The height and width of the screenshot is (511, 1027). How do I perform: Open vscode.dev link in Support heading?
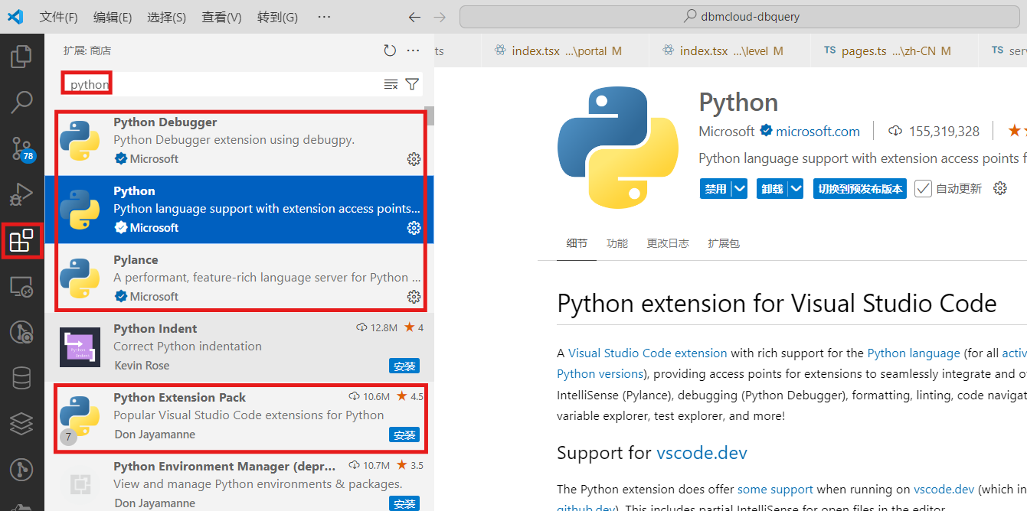tap(702, 452)
